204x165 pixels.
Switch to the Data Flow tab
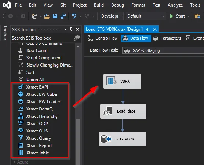tap(136, 38)
